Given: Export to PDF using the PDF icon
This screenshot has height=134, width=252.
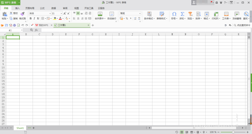Looking at the screenshot, I should coord(10,25).
